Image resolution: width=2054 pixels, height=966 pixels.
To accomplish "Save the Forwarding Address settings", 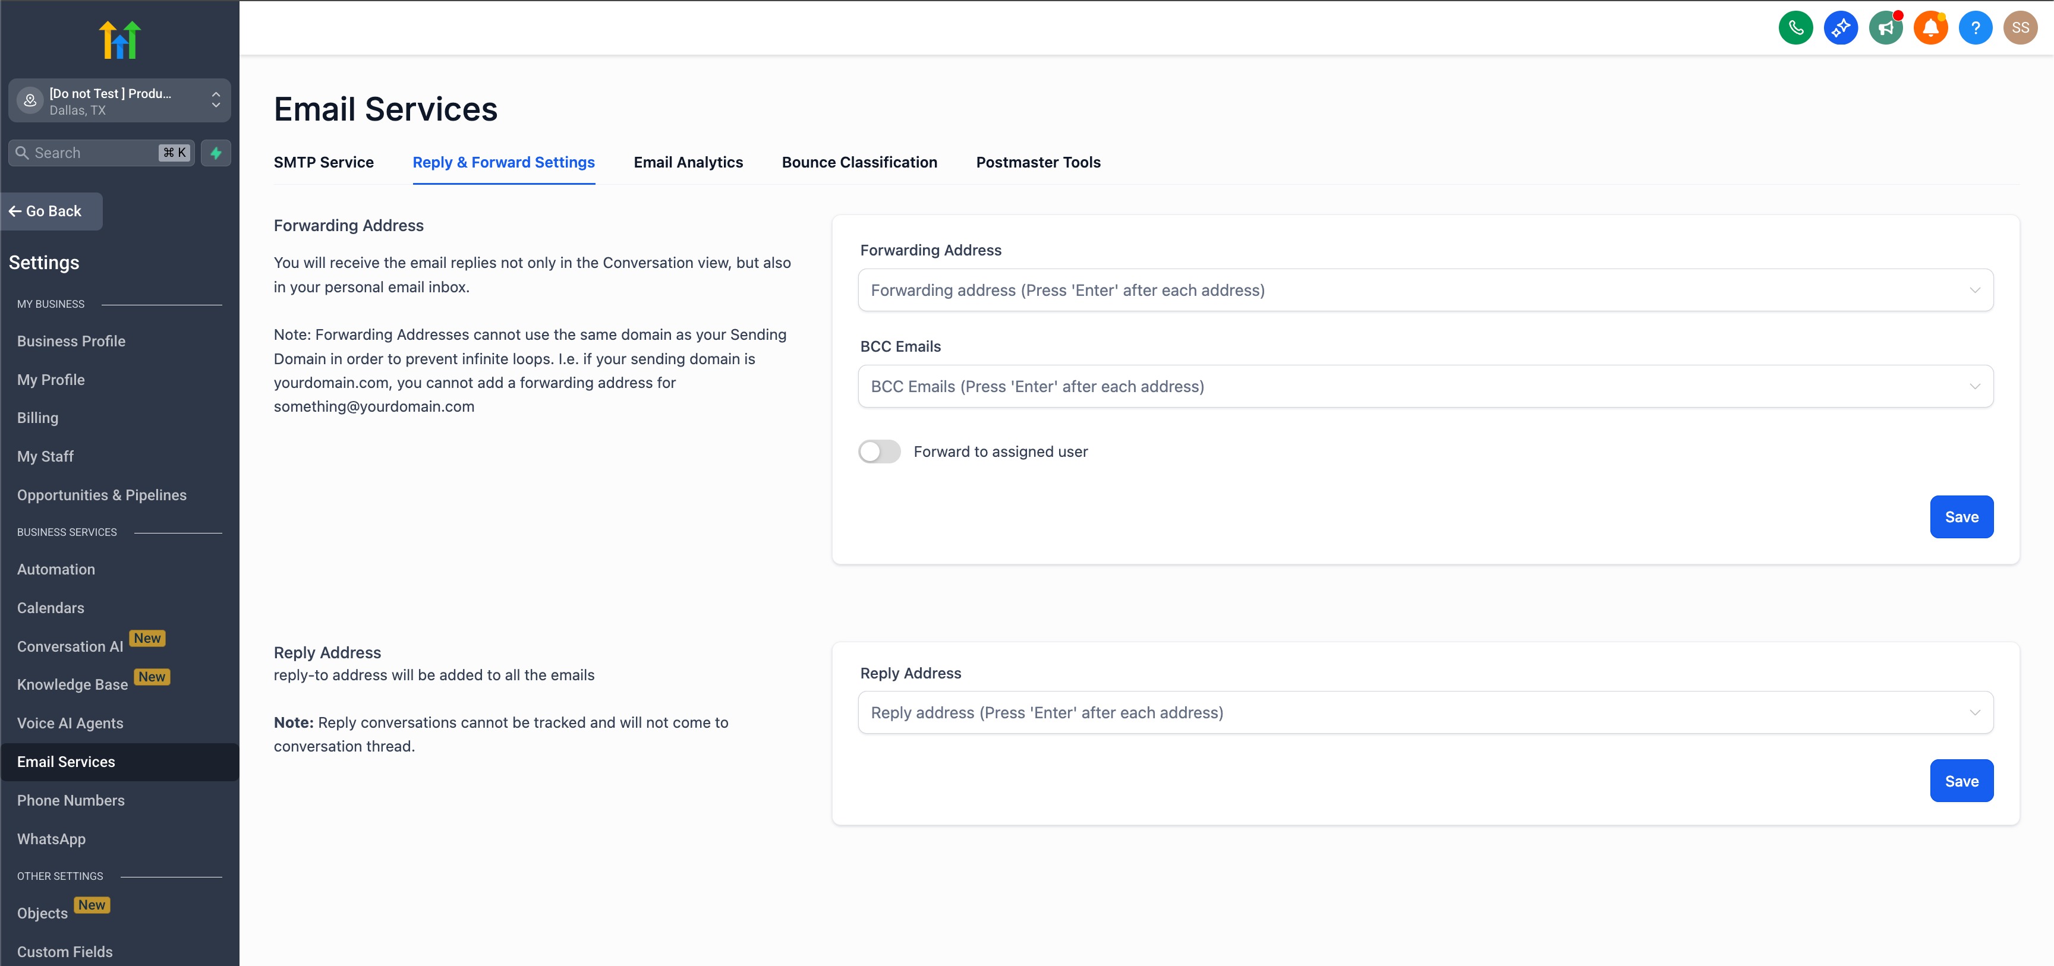I will pos(1961,517).
